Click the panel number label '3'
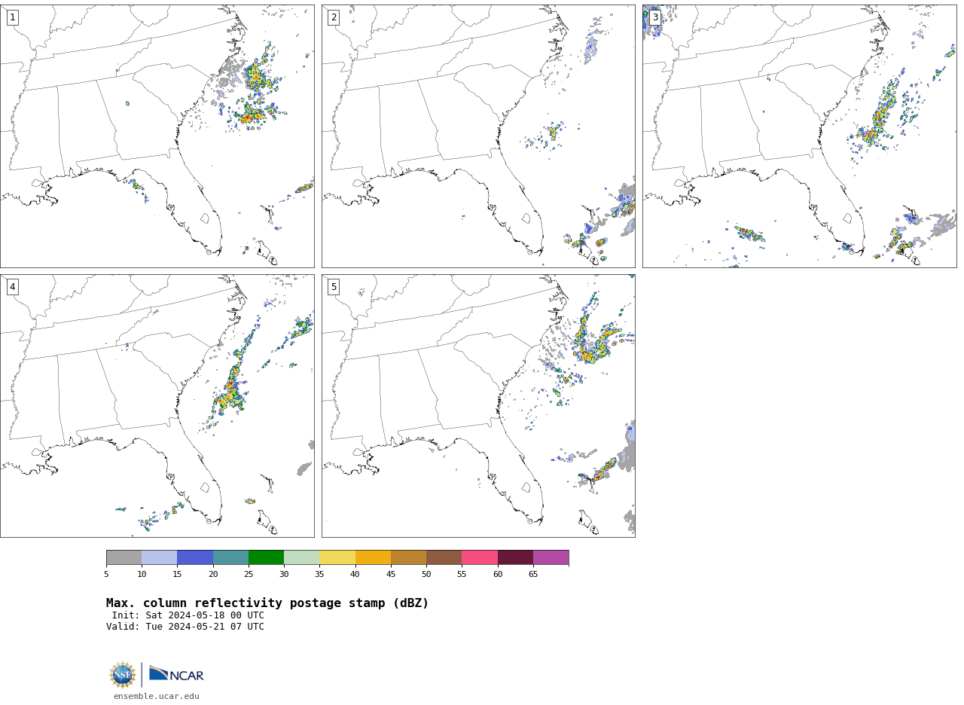 pos(655,17)
